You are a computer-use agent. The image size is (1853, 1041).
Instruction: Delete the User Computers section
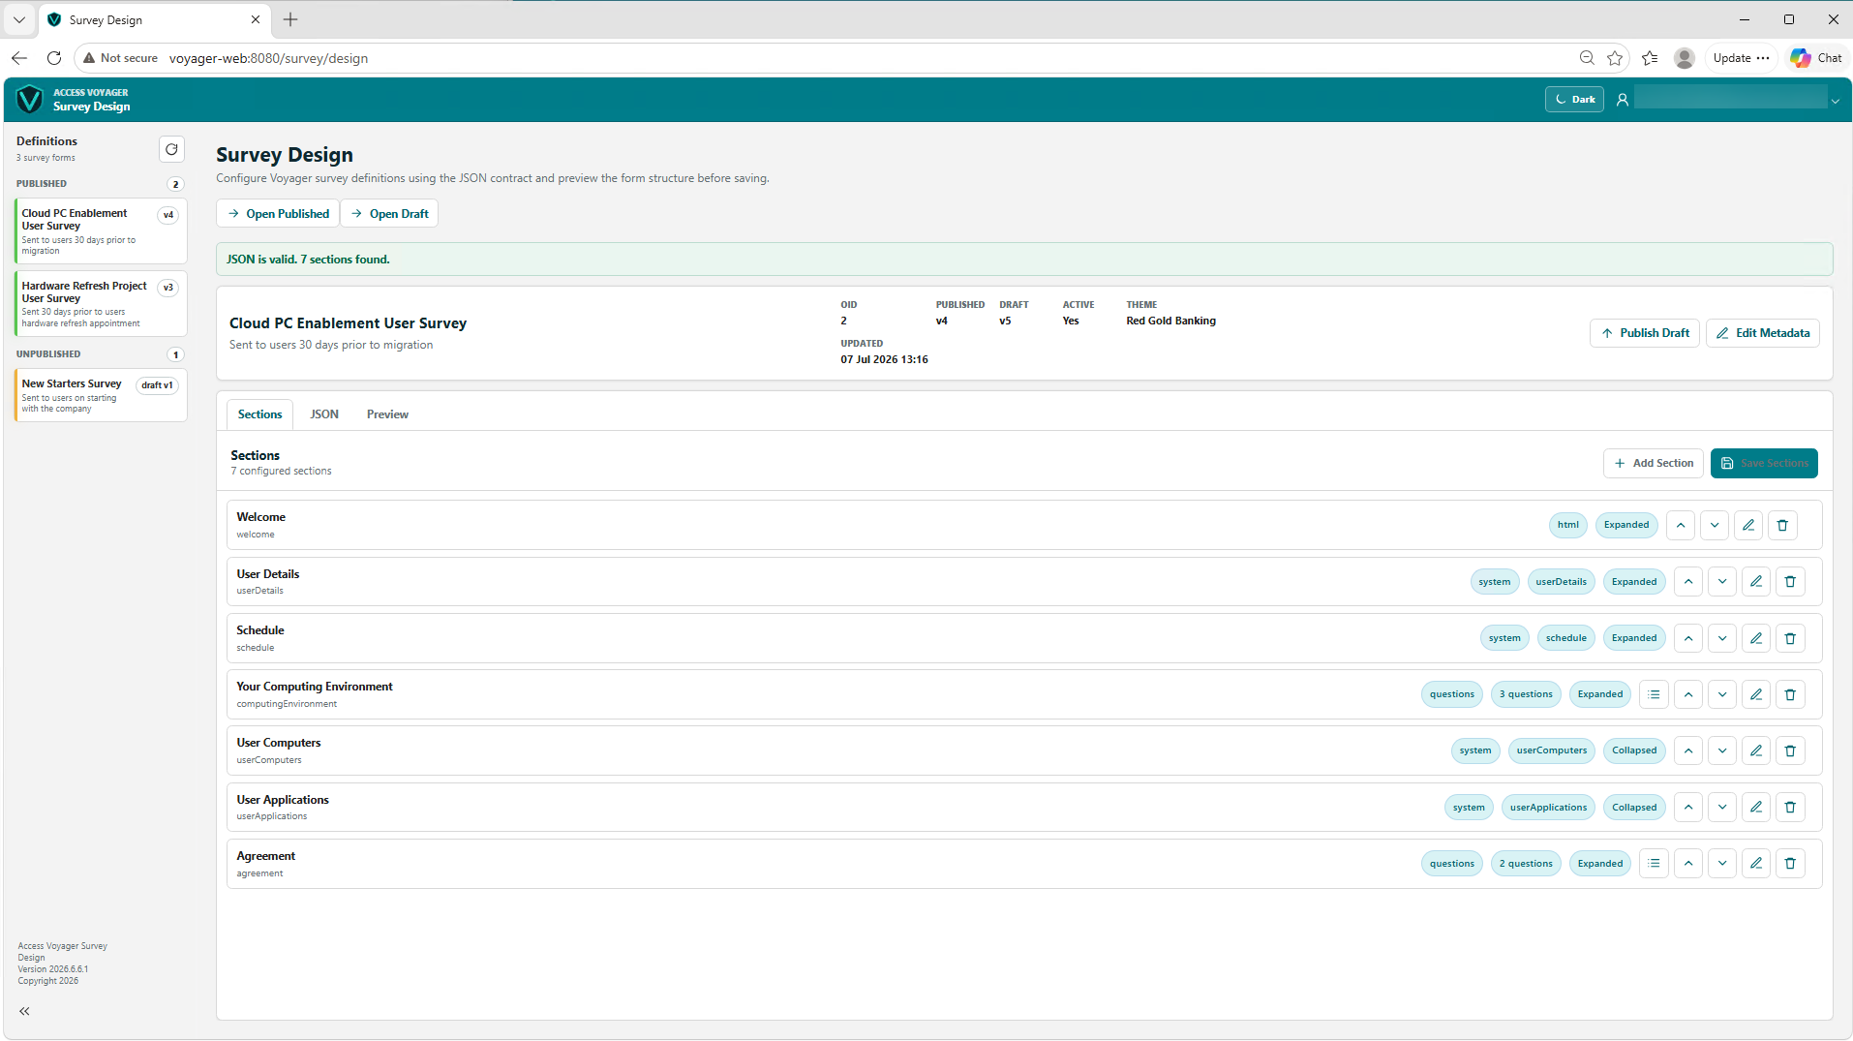(1790, 750)
